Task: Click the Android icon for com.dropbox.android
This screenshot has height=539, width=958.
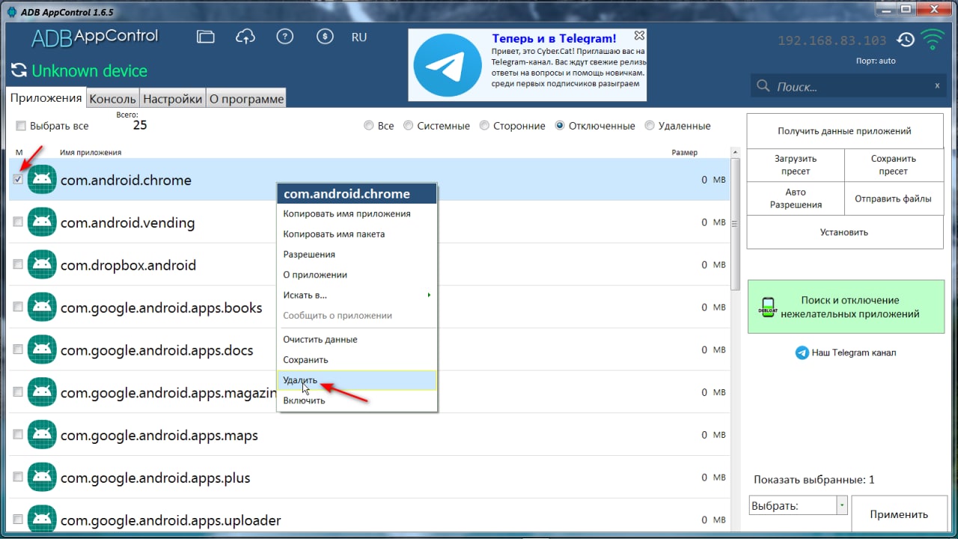Action: (x=43, y=265)
